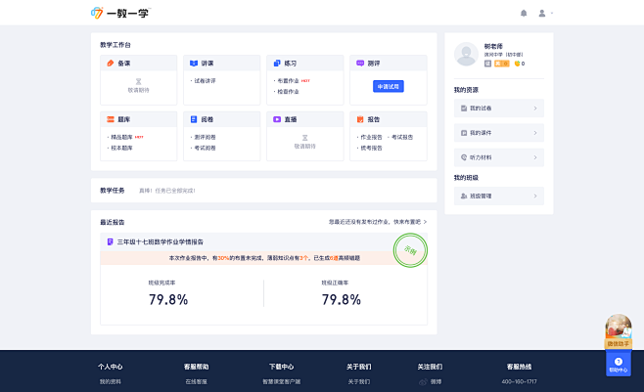The width and height of the screenshot is (644, 392).
Task: Click the 练习 copy icon
Action: pyautogui.click(x=277, y=64)
